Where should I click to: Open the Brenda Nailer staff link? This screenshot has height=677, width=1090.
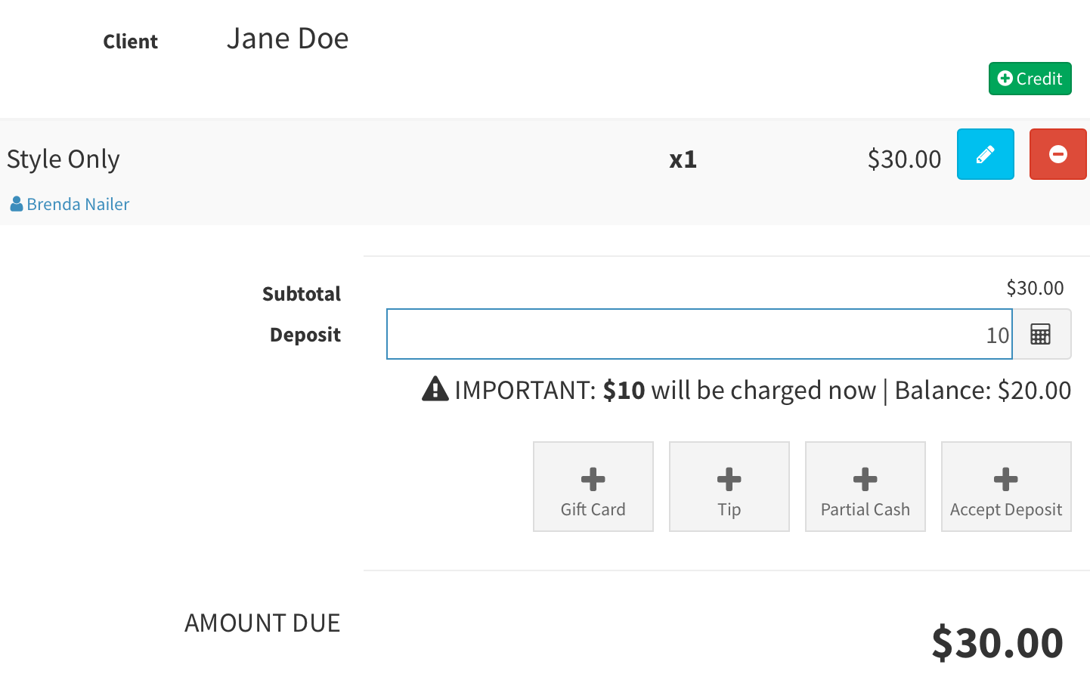tap(78, 204)
